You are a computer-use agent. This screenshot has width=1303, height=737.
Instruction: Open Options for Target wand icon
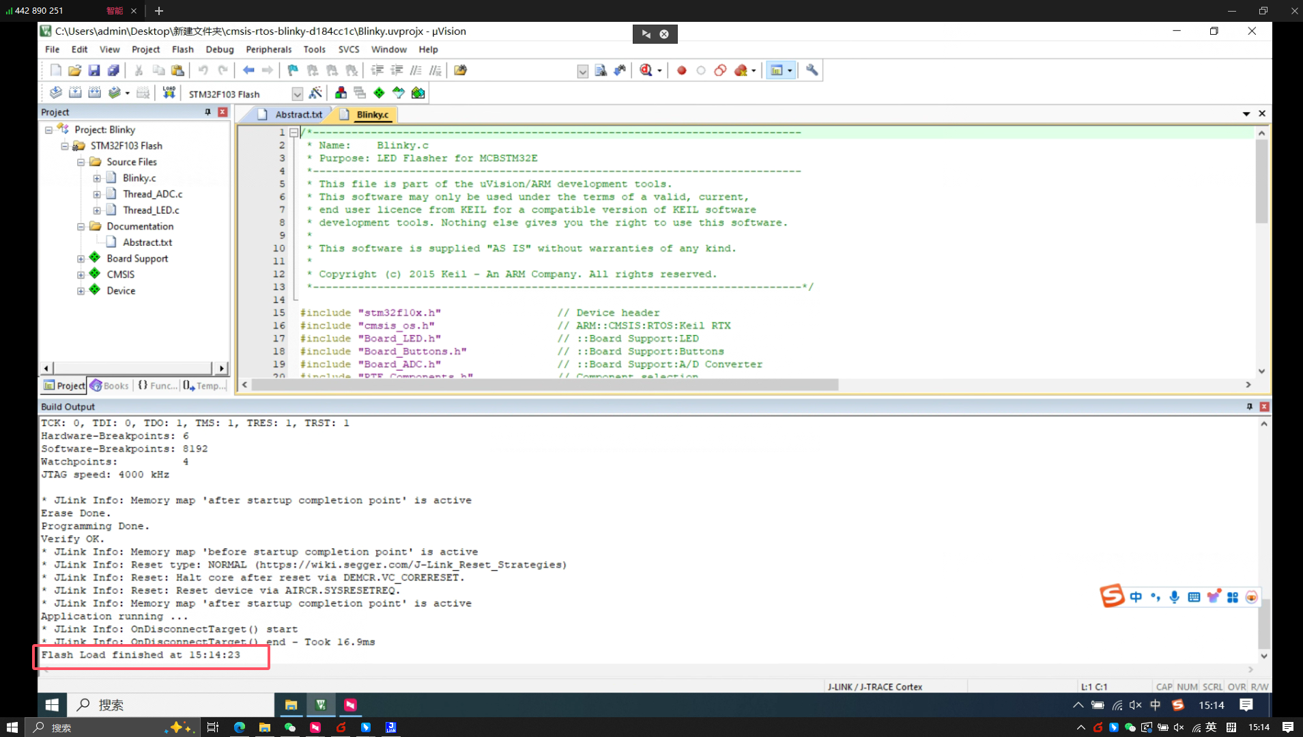coord(315,93)
